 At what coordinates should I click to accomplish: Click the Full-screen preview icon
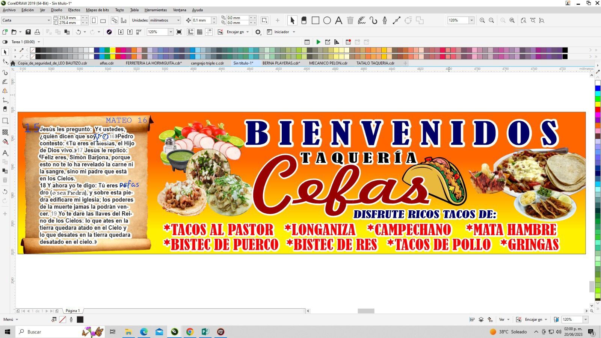(179, 32)
